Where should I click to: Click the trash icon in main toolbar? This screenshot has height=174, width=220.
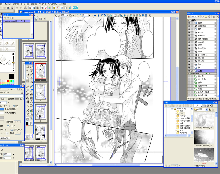click(12, 8)
